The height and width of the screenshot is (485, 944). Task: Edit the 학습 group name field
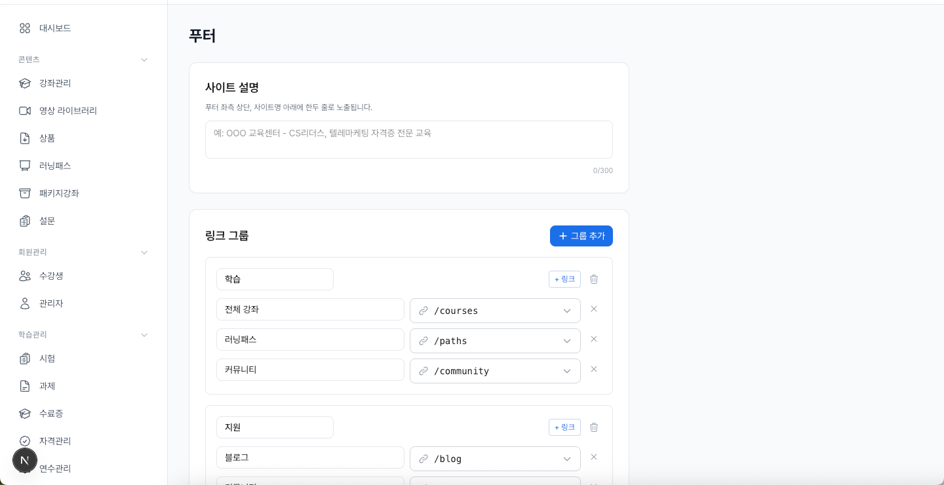tap(275, 279)
